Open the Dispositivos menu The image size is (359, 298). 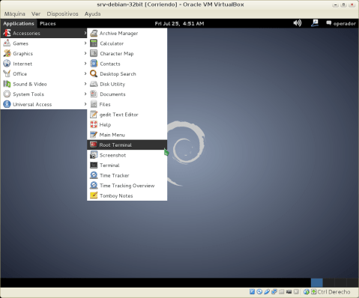pos(62,13)
